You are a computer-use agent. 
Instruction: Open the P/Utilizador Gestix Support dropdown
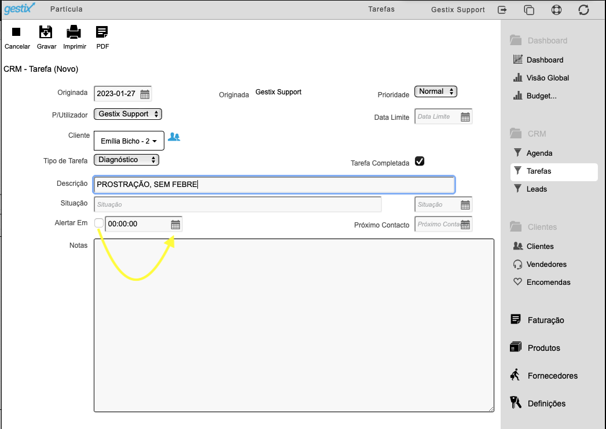coord(127,114)
